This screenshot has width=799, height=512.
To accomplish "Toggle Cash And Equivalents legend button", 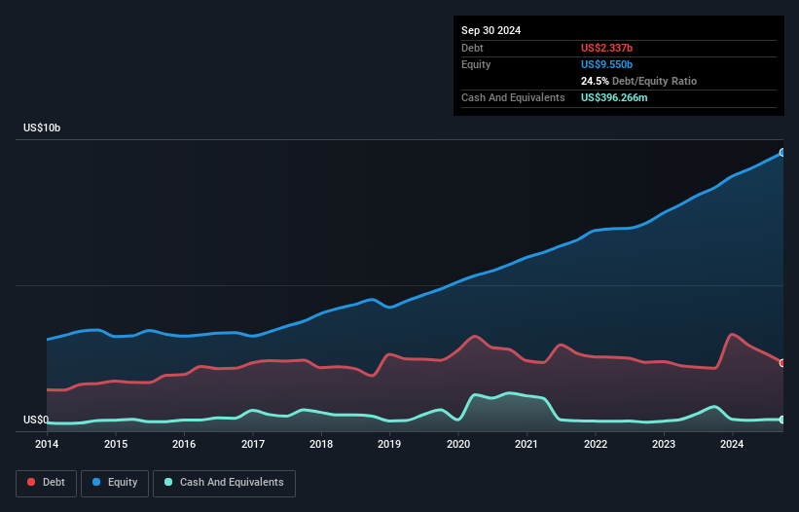I will point(224,483).
